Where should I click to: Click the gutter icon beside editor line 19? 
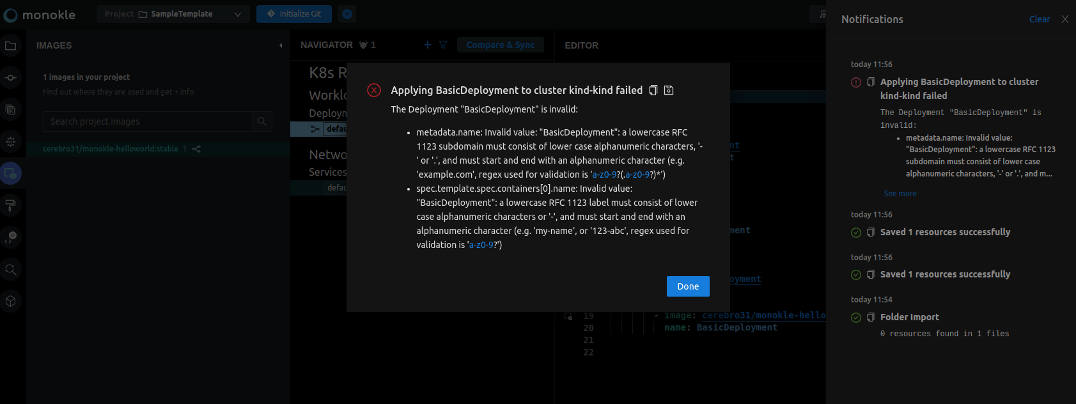tap(568, 316)
